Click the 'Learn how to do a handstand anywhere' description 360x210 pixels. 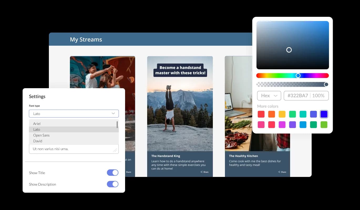point(178,165)
